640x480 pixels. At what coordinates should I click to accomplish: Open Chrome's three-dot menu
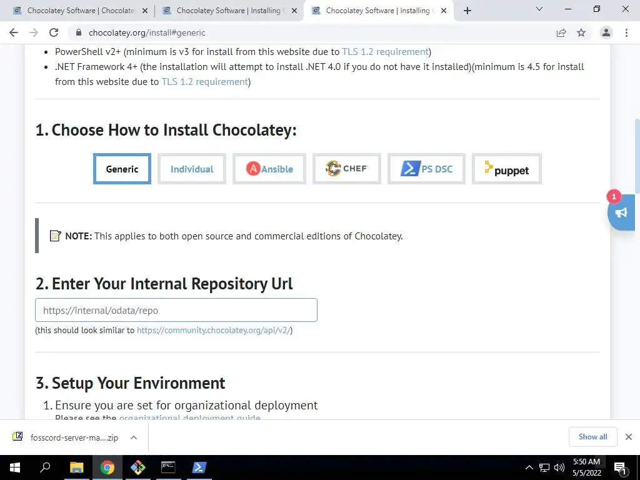pos(626,32)
